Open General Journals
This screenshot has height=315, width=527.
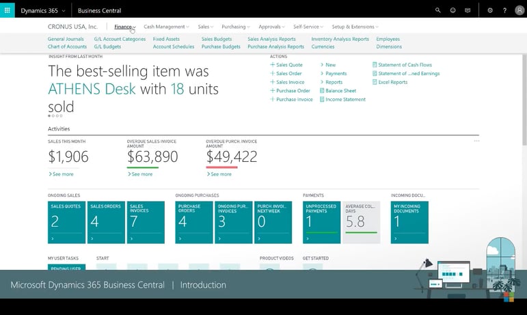click(x=66, y=39)
